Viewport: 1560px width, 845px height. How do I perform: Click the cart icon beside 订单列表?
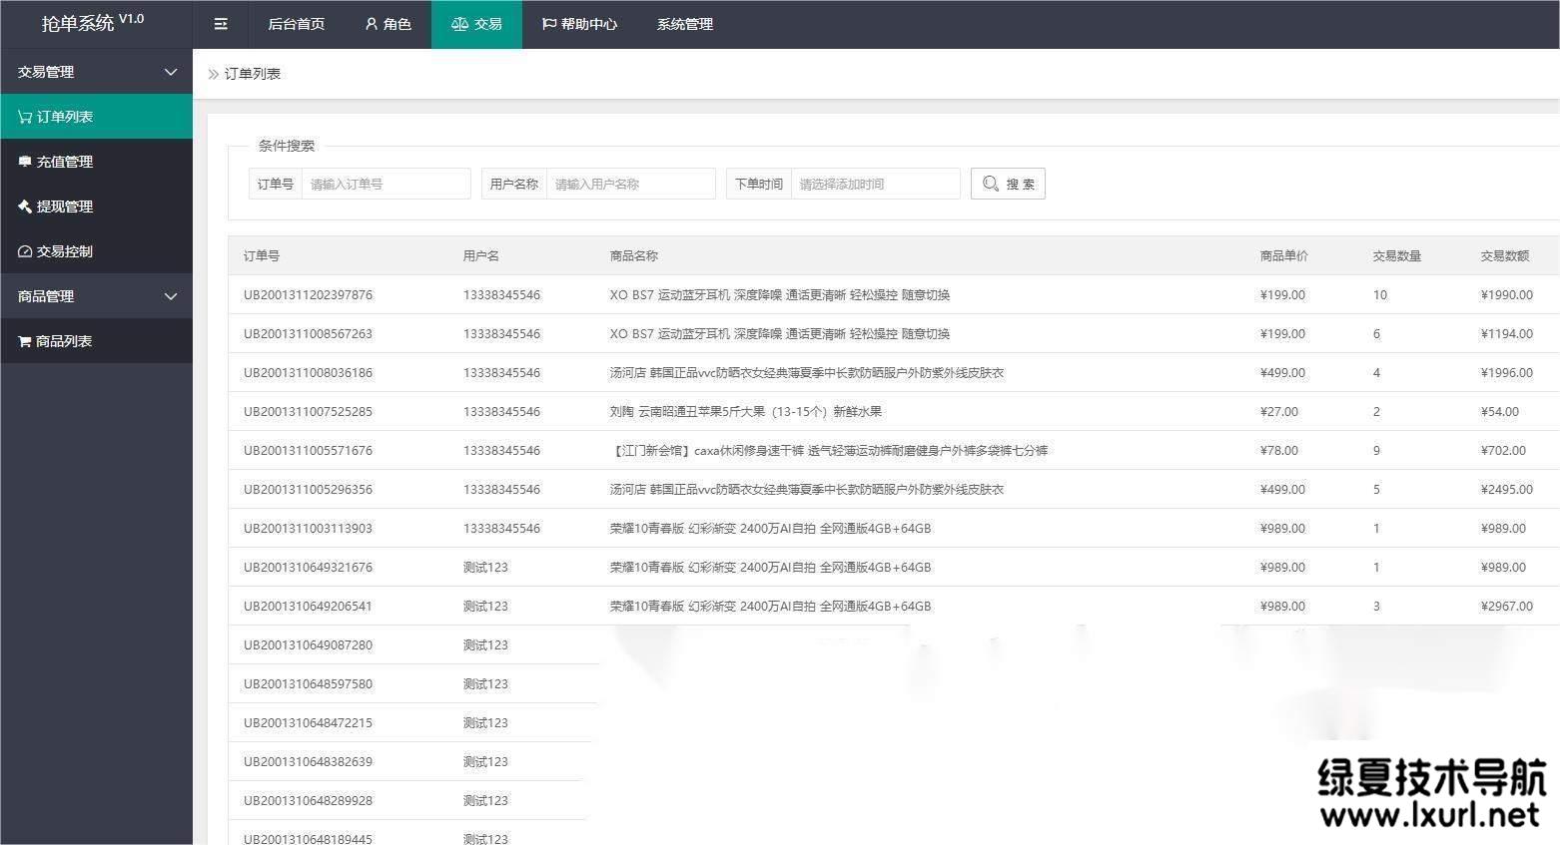25,117
